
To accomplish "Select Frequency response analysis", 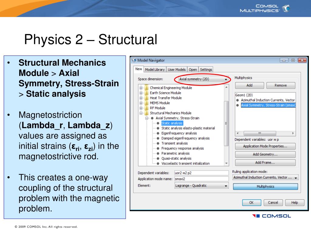I will [x=183, y=148].
